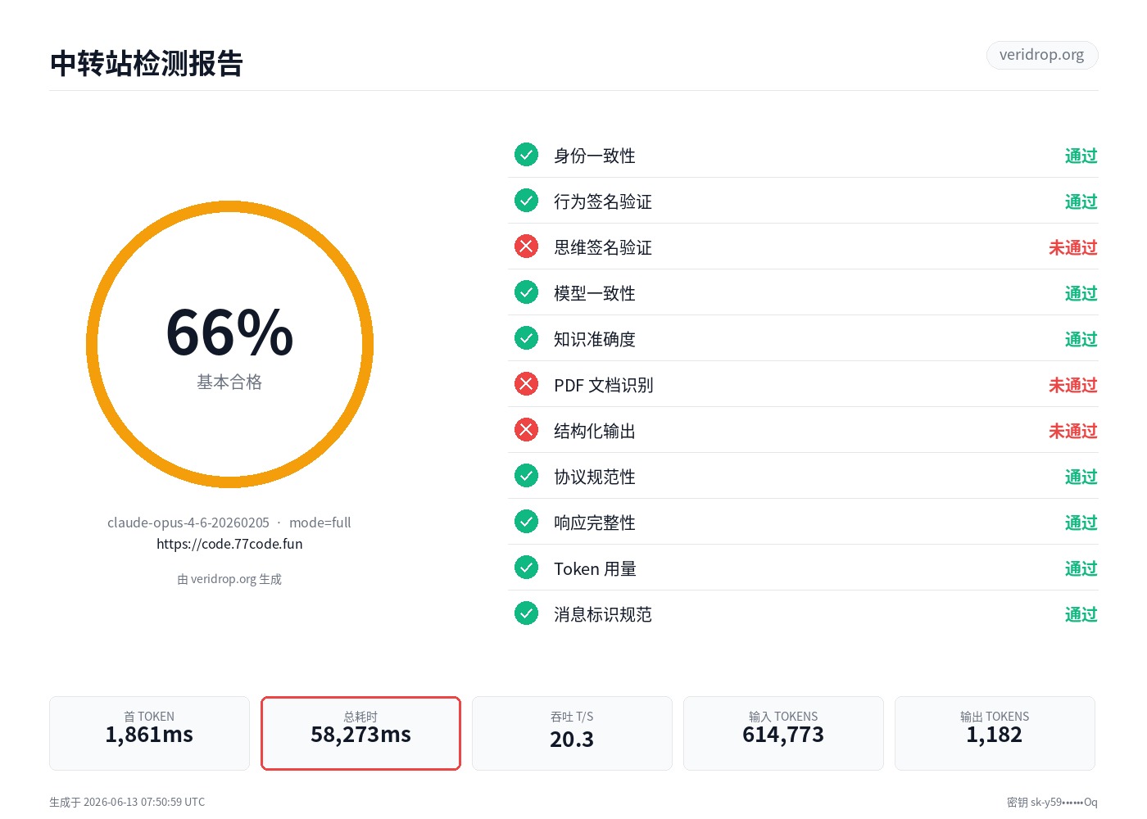Click 通过 status in the 知识准确度 row
Screen dimensions: 1147x819
(x=1081, y=339)
